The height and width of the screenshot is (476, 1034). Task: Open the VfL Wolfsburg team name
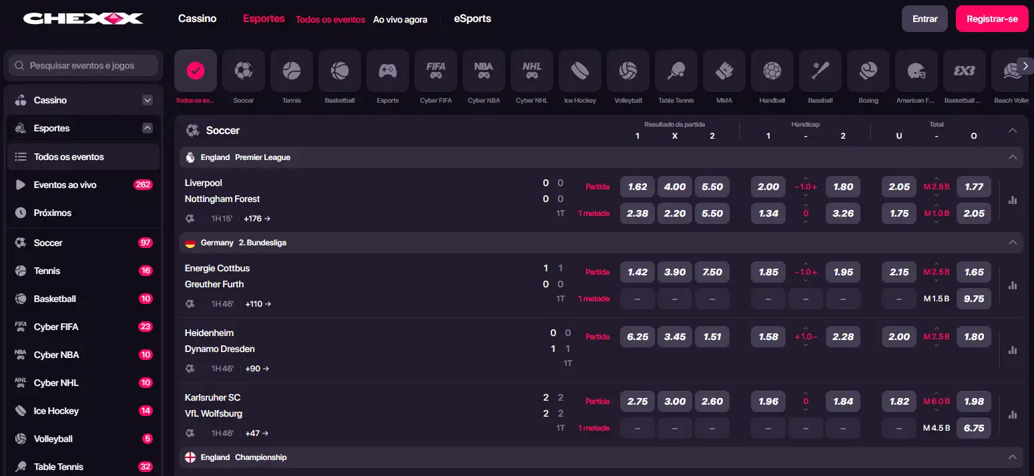tap(214, 413)
